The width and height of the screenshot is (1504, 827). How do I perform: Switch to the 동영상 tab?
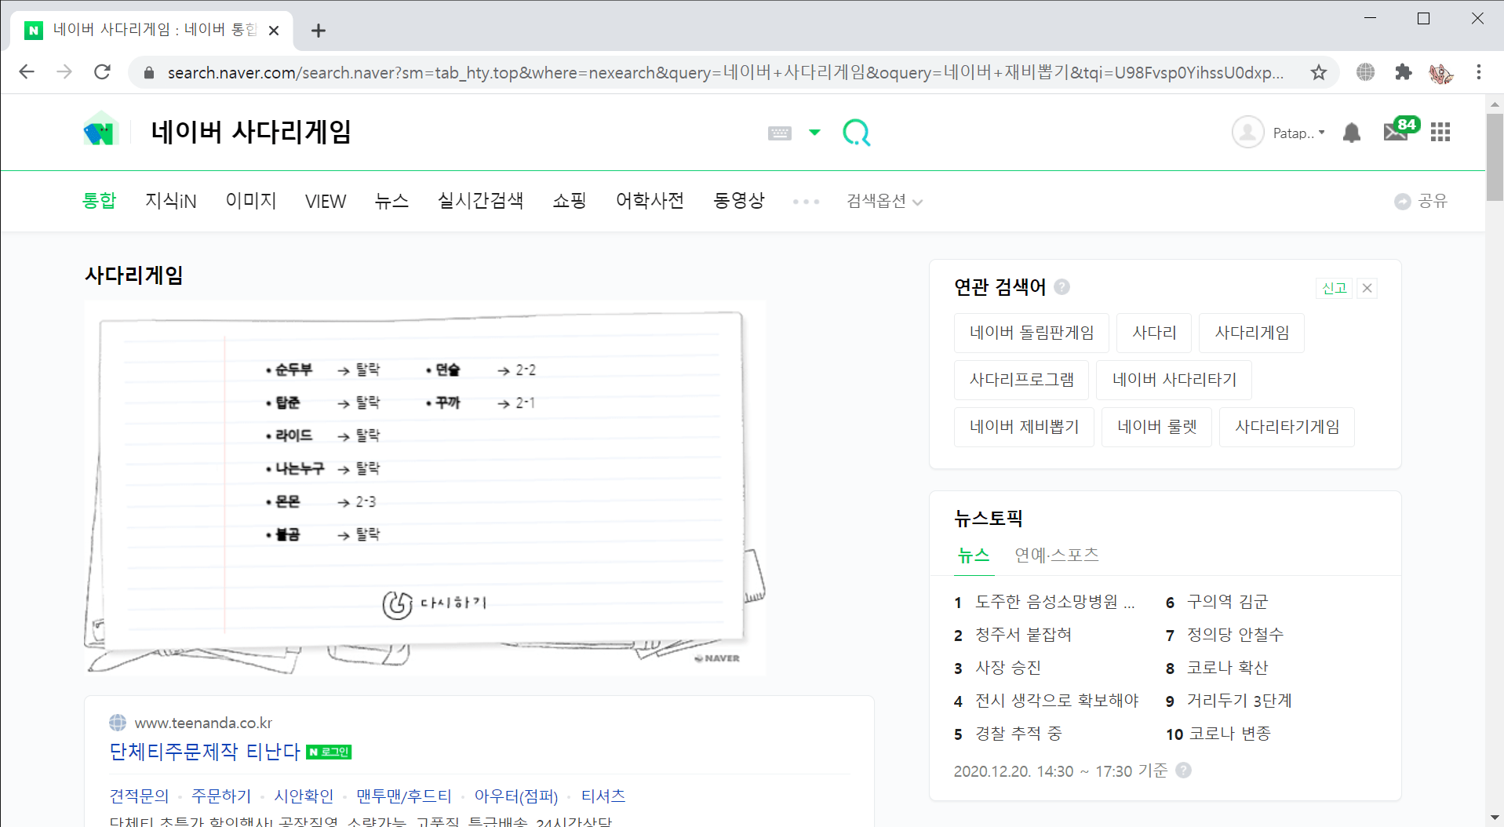(738, 201)
